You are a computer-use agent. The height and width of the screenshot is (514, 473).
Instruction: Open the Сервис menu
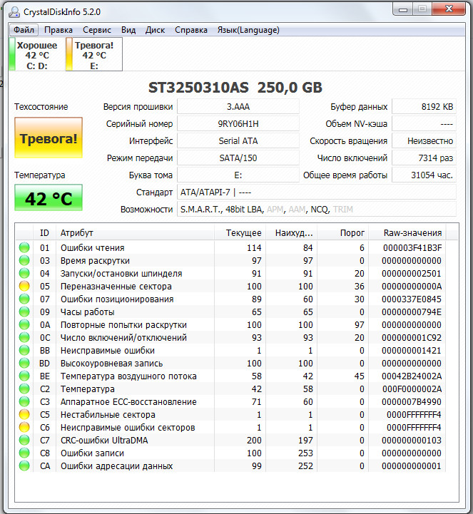96,30
